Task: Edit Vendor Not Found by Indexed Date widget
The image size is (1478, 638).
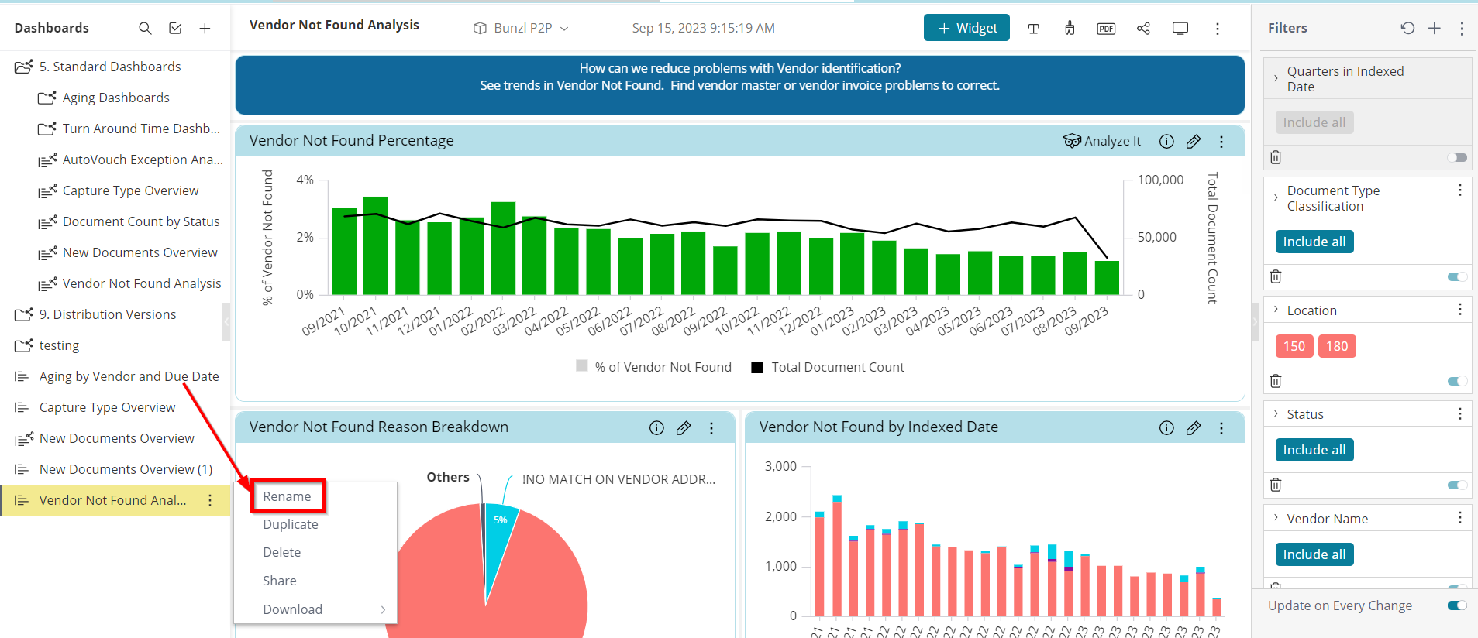Action: [1194, 427]
